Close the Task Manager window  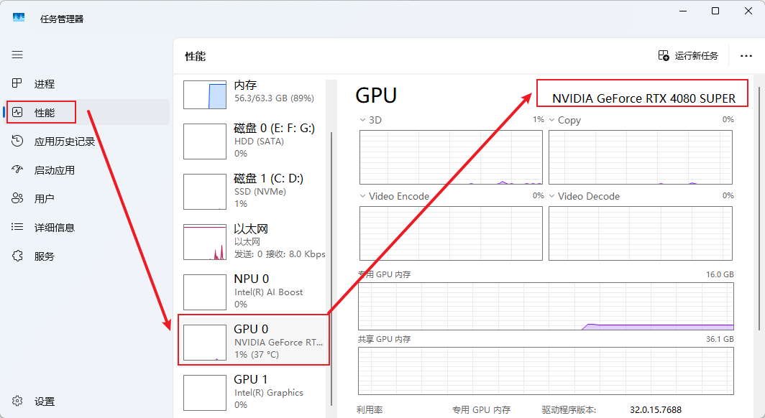(x=748, y=11)
